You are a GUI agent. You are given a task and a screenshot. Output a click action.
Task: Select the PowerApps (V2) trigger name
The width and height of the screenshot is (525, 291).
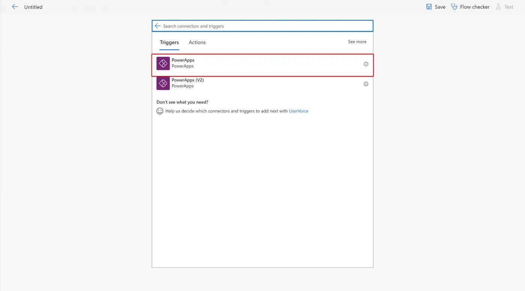(188, 80)
